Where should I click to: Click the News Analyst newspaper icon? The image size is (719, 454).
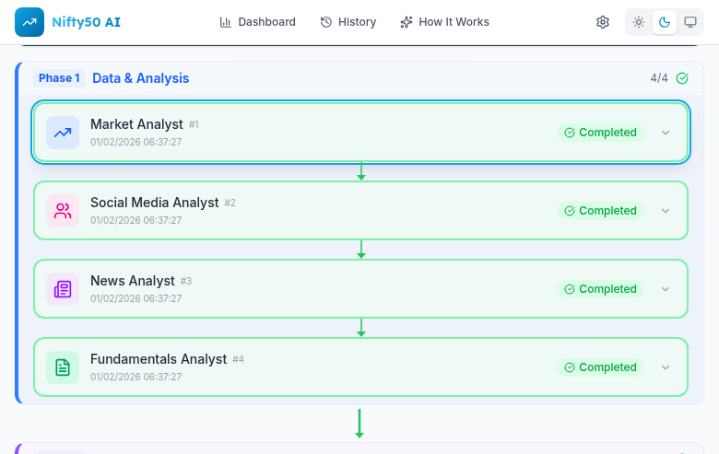pyautogui.click(x=63, y=289)
